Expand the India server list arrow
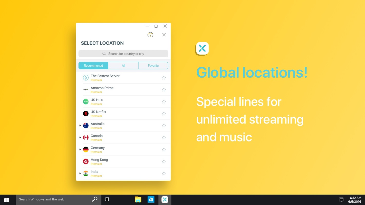Screen dimensions: 365x205 click(80, 173)
